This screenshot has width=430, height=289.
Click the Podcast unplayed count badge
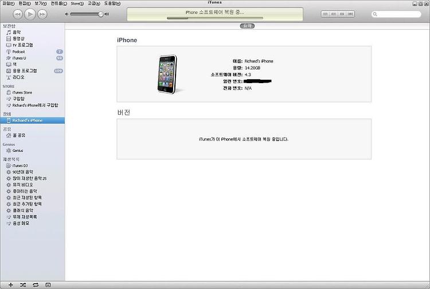[x=60, y=52]
